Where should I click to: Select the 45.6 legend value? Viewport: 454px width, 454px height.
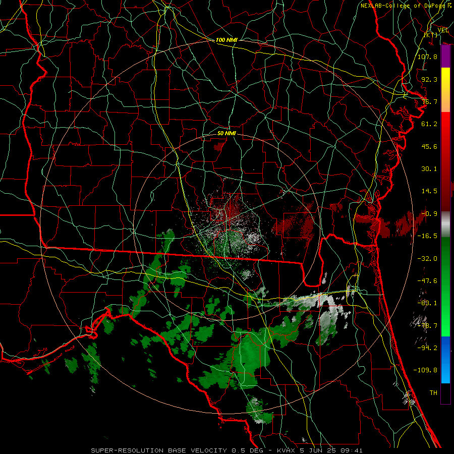[x=429, y=146]
